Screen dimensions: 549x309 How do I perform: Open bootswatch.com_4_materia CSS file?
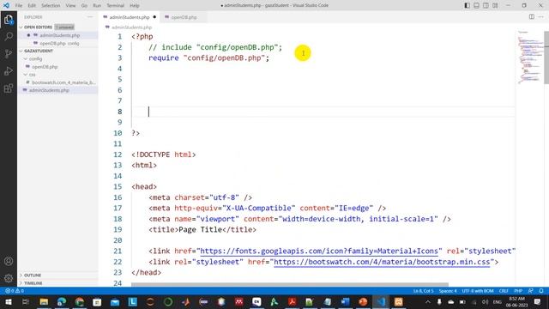coord(57,82)
